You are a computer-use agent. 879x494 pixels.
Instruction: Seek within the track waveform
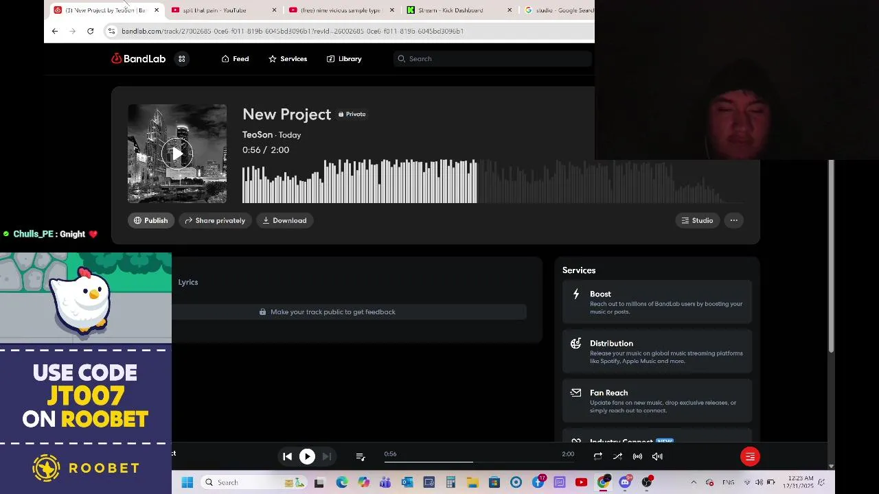(x=493, y=181)
